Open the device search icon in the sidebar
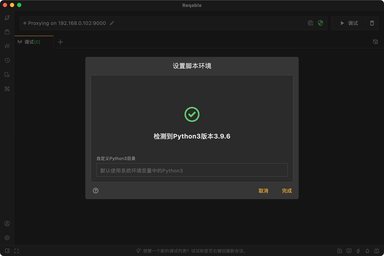The image size is (384, 256). 7,75
